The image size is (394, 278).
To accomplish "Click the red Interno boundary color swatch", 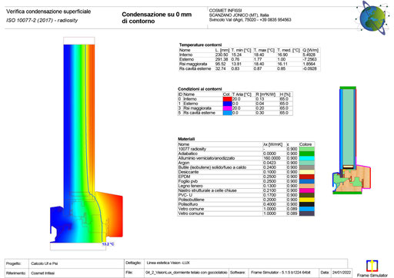I will pyautogui.click(x=227, y=99).
